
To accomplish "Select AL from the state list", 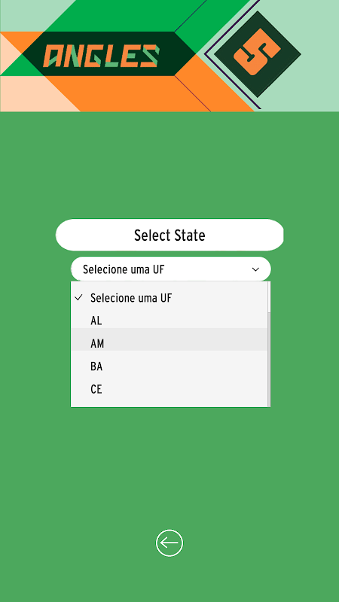I will coord(169,321).
